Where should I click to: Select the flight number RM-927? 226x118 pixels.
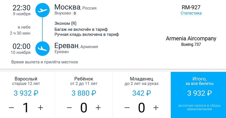pos(191,7)
